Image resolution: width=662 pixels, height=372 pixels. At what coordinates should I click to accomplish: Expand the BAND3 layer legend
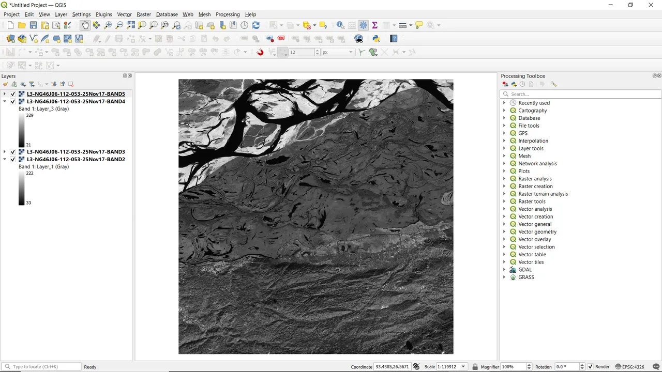click(5, 152)
